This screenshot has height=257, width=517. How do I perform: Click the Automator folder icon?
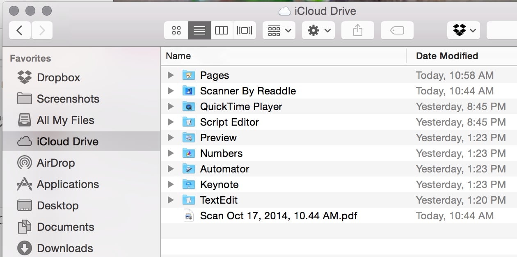(x=188, y=169)
